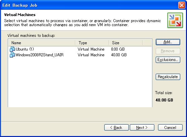Screen dimensions: 187x137
Task: Click the backup job wizard logo icon
Action: coord(175,20)
